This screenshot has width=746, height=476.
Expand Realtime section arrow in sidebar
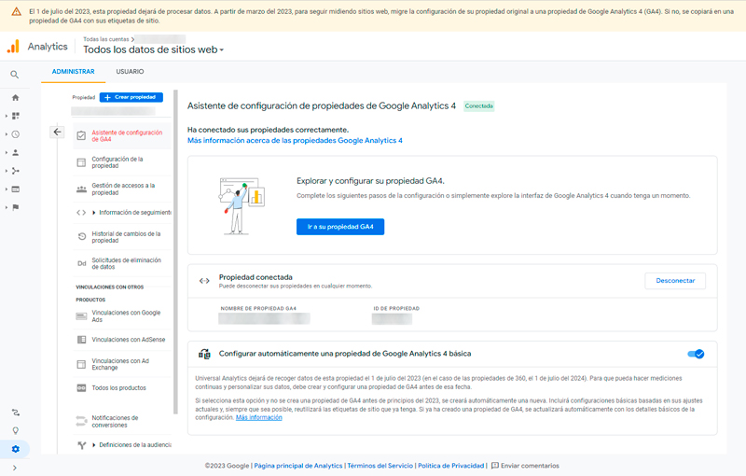tap(7, 134)
